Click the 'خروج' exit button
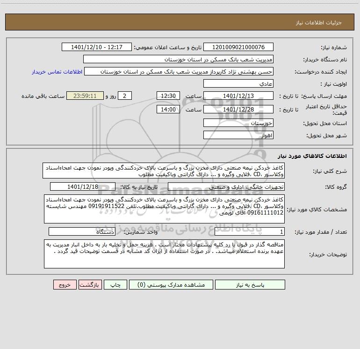Image resolution: width=360 pixels, height=349 pixels. click(65, 285)
